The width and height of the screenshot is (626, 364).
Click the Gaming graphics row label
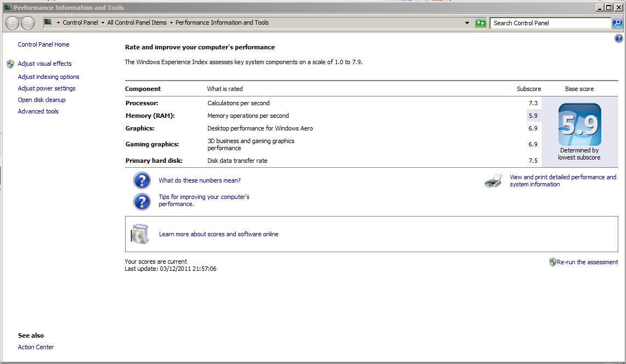tap(152, 145)
